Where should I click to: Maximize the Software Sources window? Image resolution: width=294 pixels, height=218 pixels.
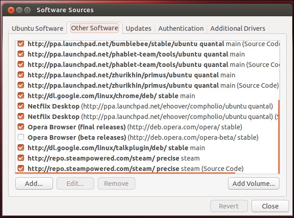click(x=28, y=10)
